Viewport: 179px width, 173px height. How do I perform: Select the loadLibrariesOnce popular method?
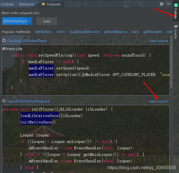pyautogui.click(x=84, y=32)
